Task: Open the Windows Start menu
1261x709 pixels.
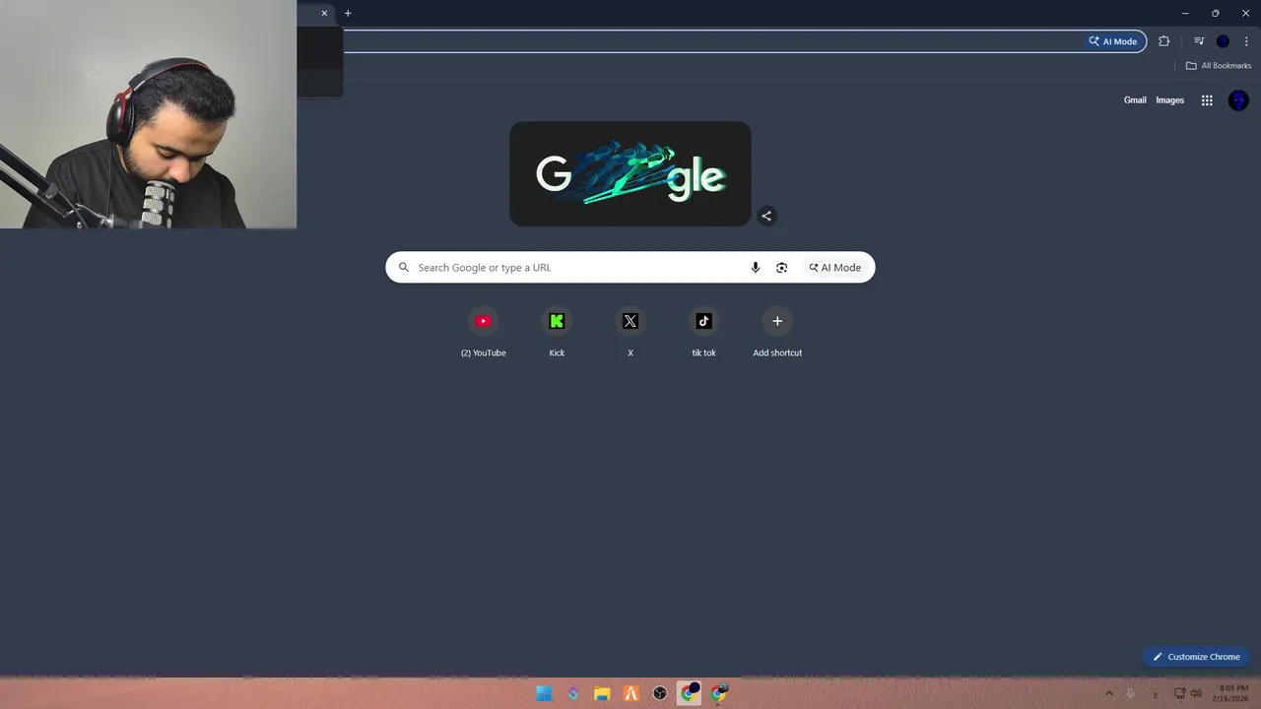Action: tap(544, 693)
